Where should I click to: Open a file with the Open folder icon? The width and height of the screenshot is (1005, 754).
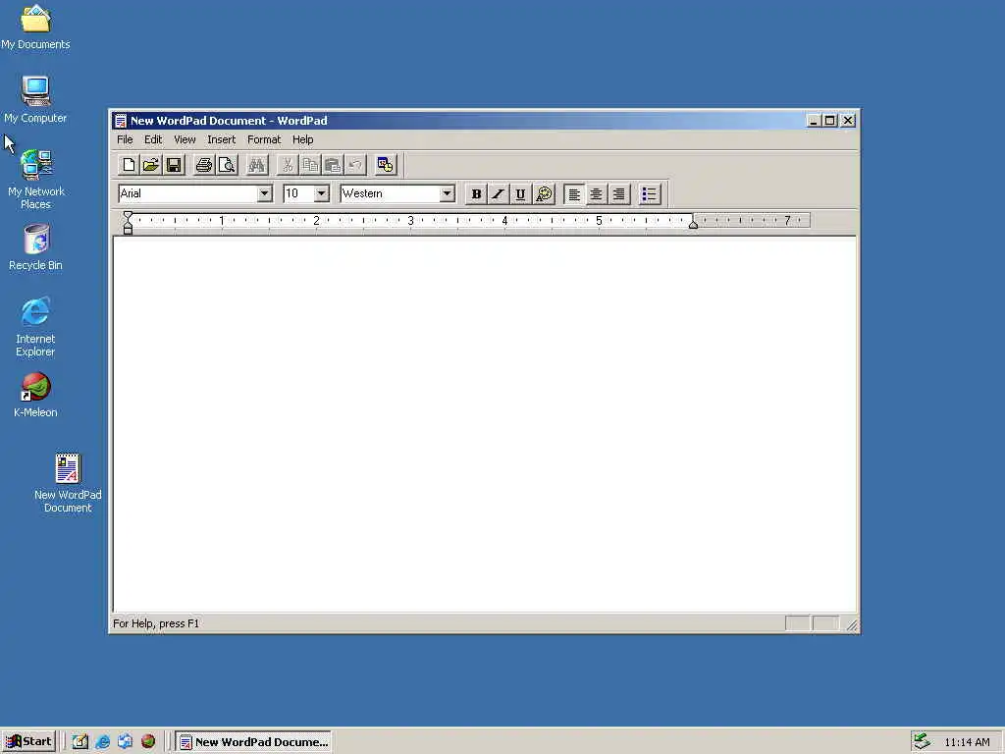tap(150, 165)
